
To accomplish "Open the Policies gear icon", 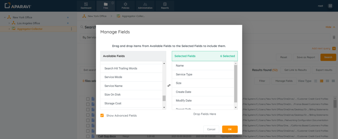I will coord(125,4).
